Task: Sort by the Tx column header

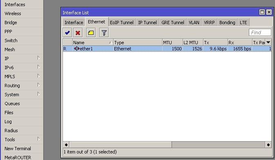Action: coord(215,43)
